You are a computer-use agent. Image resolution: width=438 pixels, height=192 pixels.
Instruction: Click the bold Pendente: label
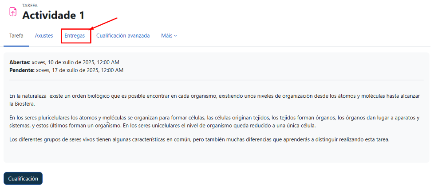[22, 70]
